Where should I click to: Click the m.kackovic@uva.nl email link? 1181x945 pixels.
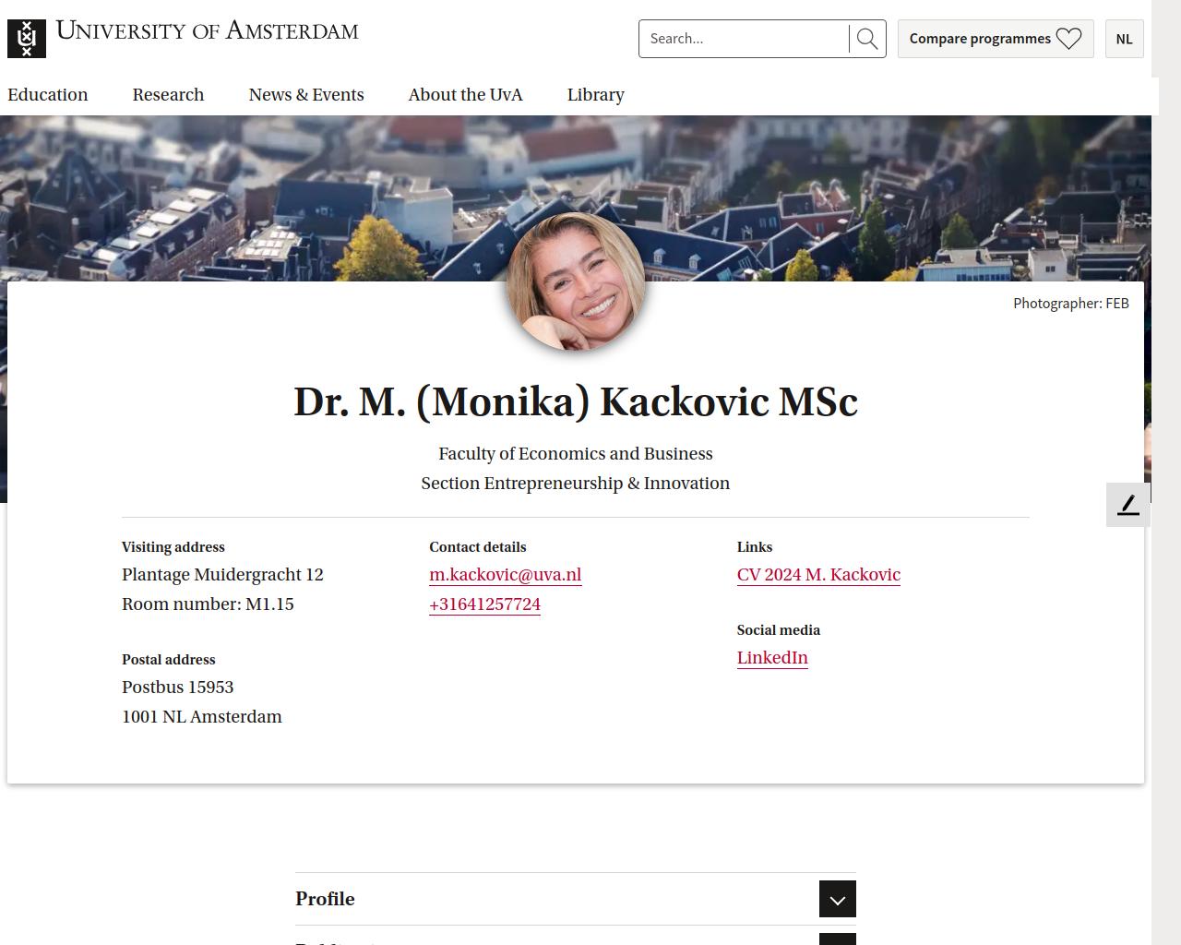[505, 575]
